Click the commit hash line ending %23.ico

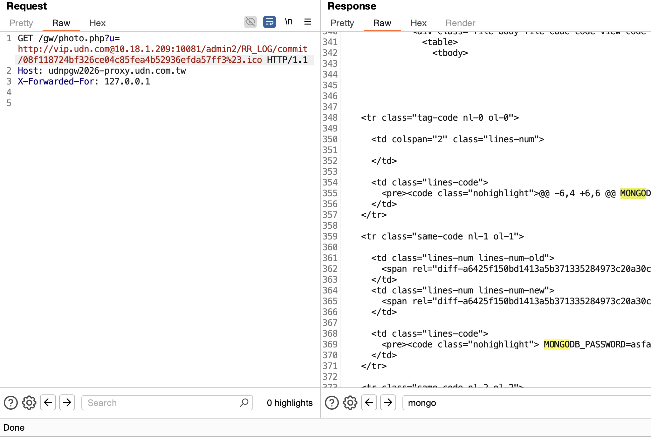pos(140,60)
